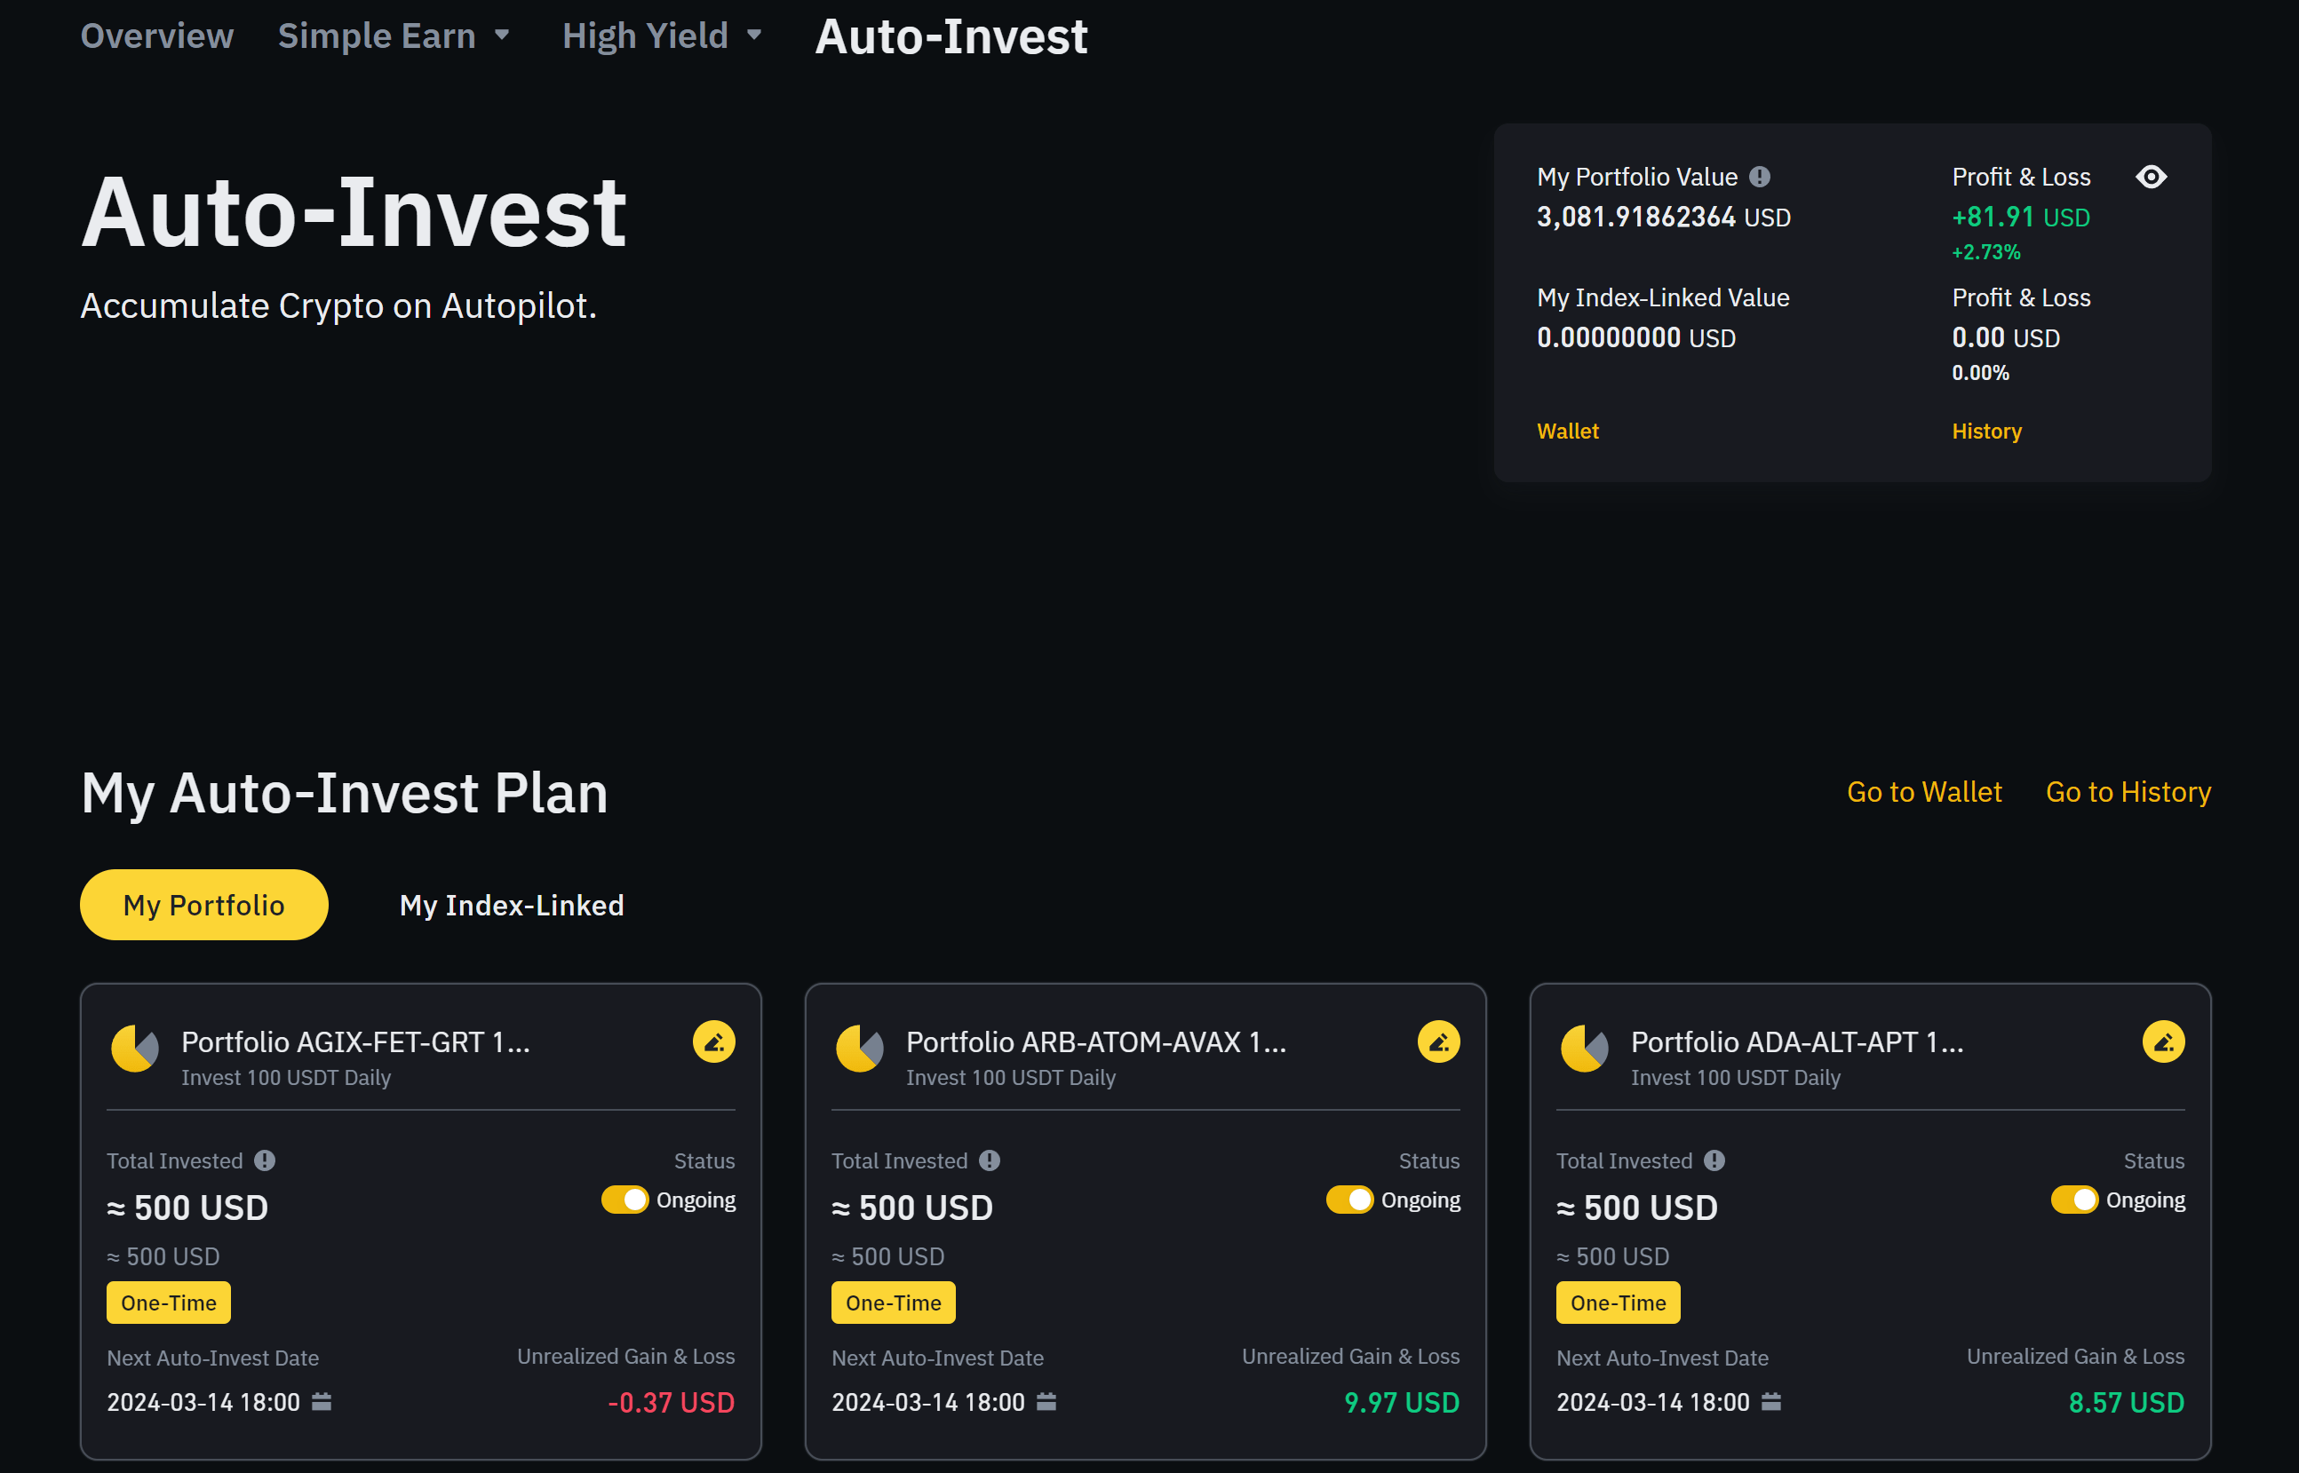Click Total Invested info icon in ARB-ATOM-AVAX card

click(x=990, y=1160)
